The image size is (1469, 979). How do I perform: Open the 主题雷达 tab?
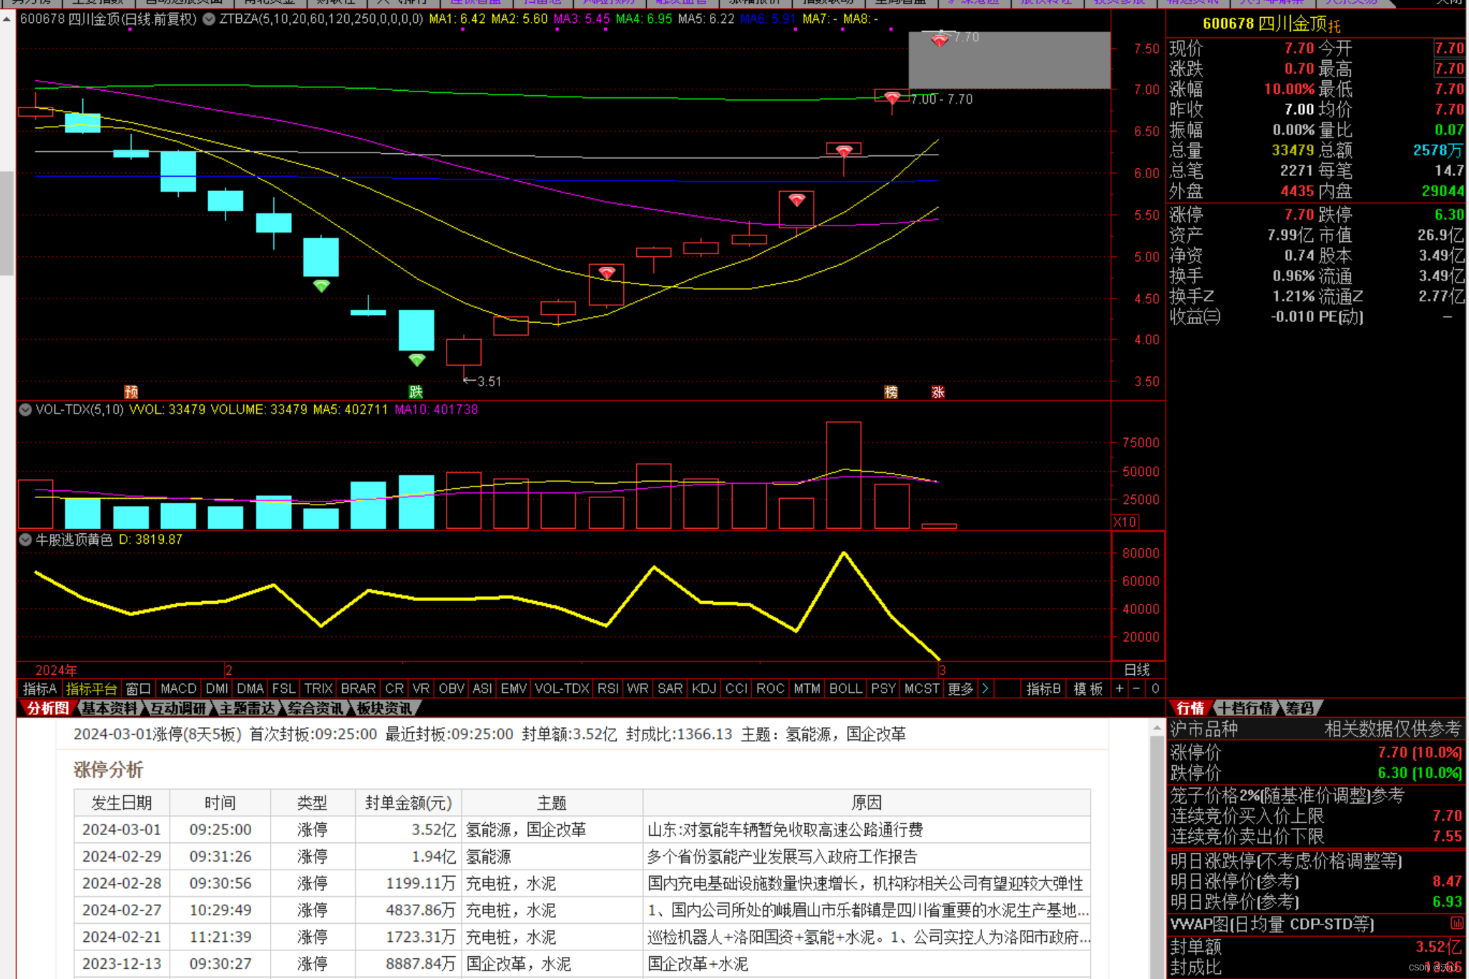click(x=247, y=708)
